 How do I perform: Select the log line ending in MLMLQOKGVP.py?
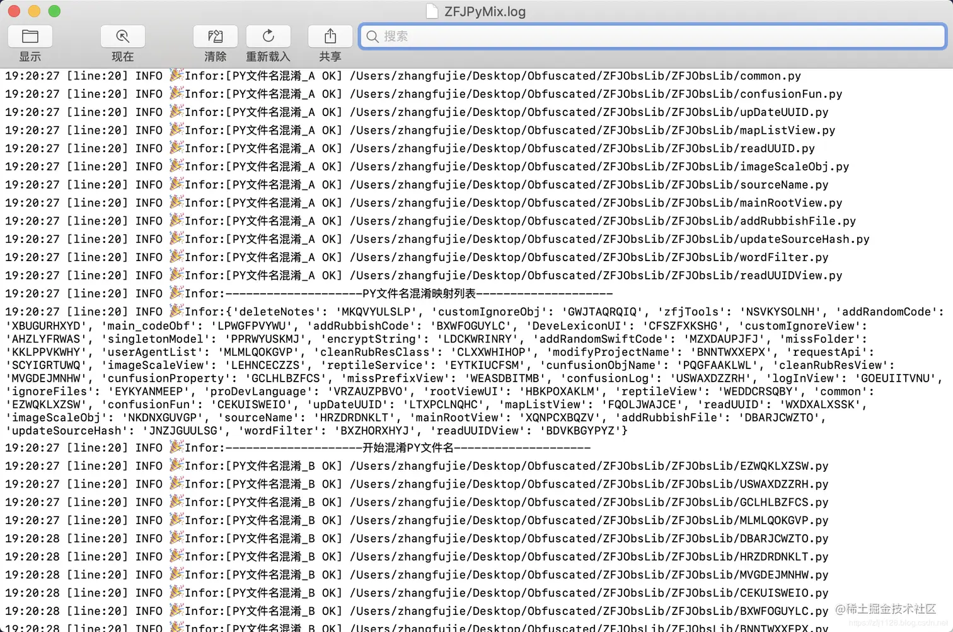coord(417,521)
